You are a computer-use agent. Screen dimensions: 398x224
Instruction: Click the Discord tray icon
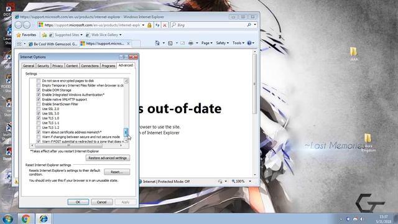pyautogui.click(x=355, y=219)
